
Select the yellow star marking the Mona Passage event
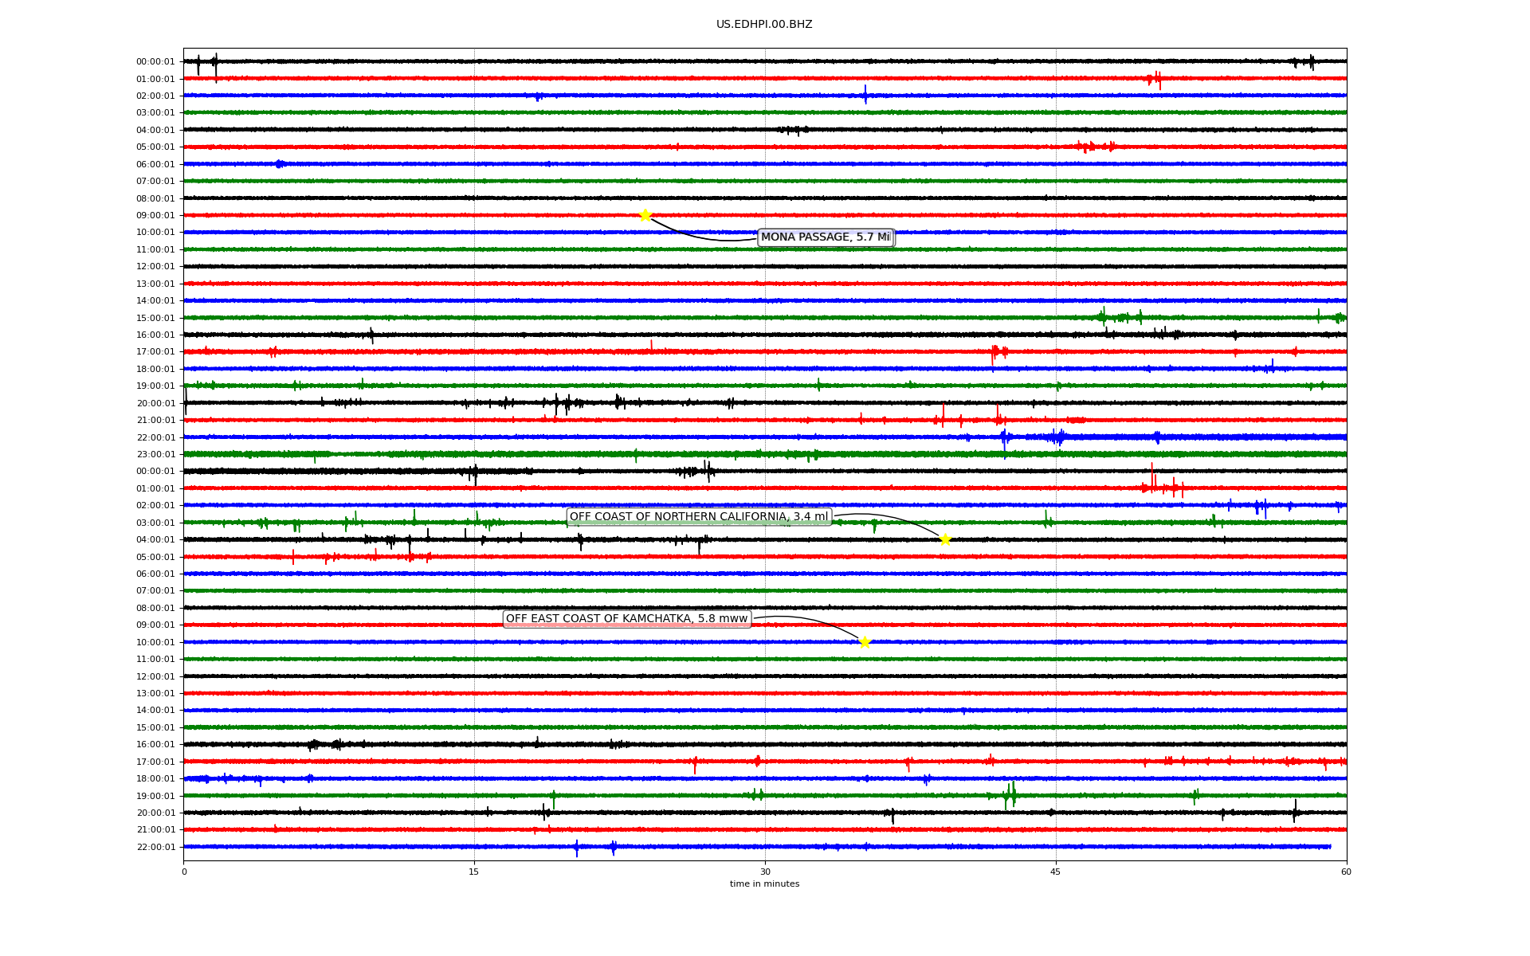click(x=645, y=215)
